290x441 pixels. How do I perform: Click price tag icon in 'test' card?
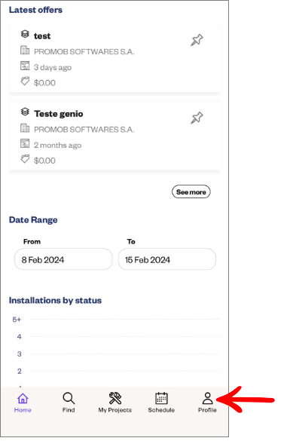point(25,81)
